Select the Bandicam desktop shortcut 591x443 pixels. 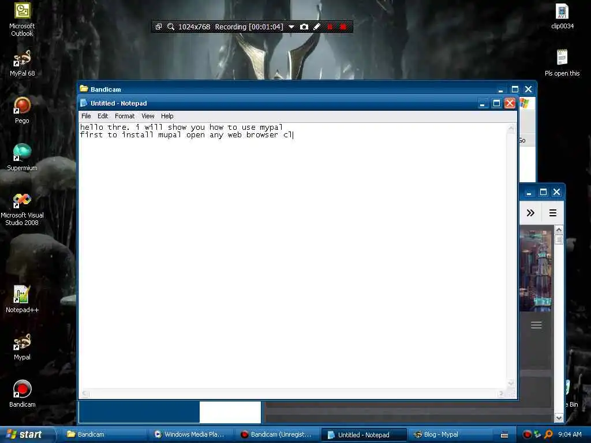coord(22,394)
